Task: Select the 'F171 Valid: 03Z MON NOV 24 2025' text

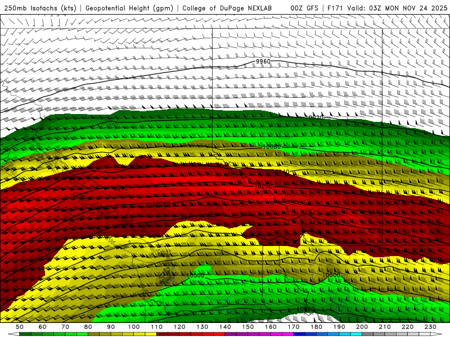Action: pos(388,8)
